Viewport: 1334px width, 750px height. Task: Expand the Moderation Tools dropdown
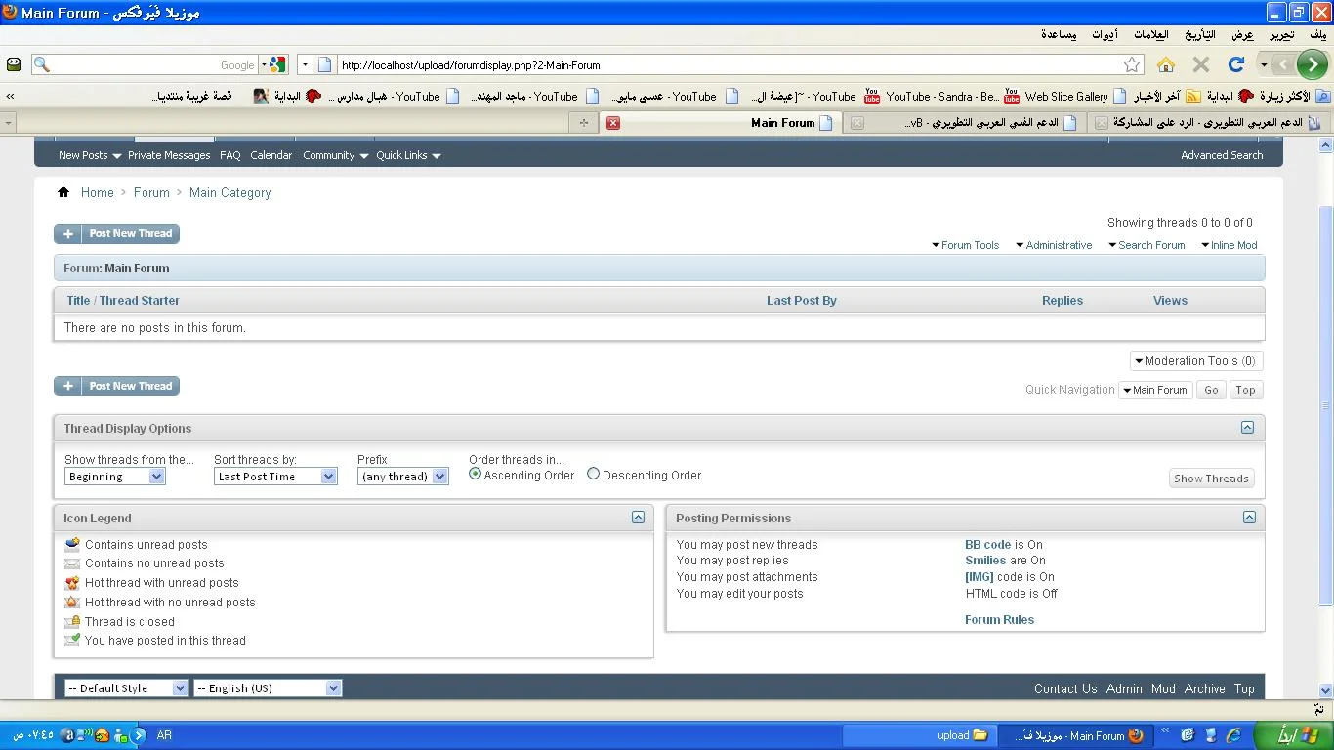pyautogui.click(x=1195, y=361)
